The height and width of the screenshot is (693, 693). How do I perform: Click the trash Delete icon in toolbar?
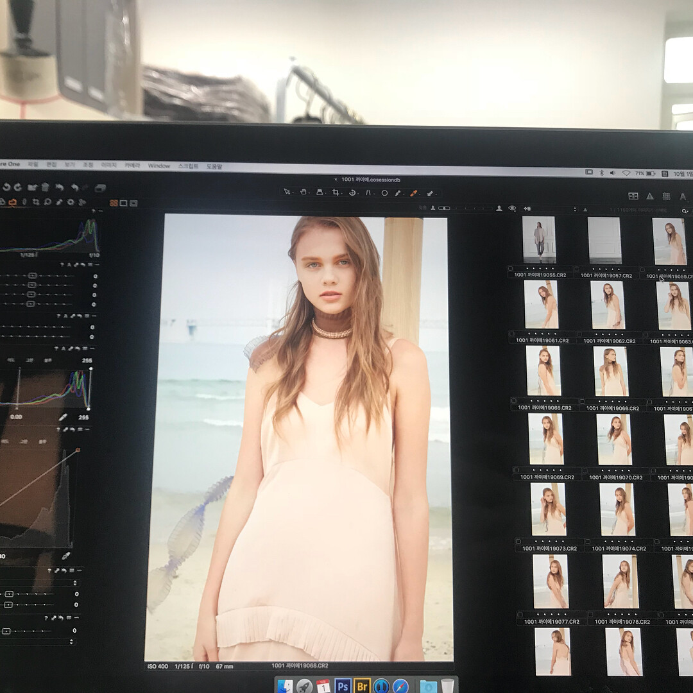[x=45, y=187]
